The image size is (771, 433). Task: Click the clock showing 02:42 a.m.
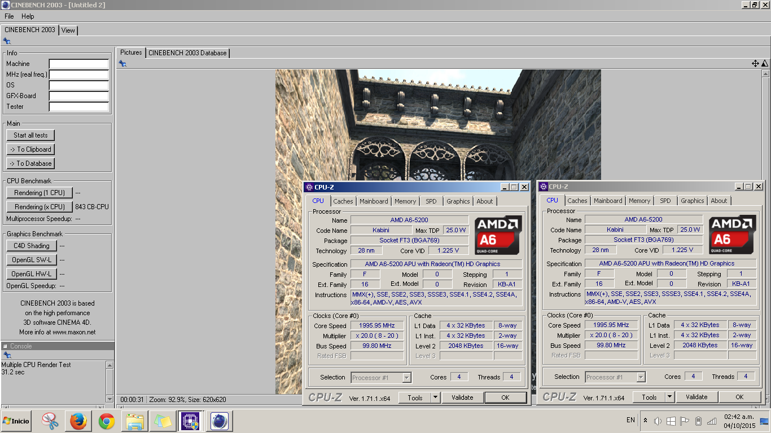pos(740,416)
